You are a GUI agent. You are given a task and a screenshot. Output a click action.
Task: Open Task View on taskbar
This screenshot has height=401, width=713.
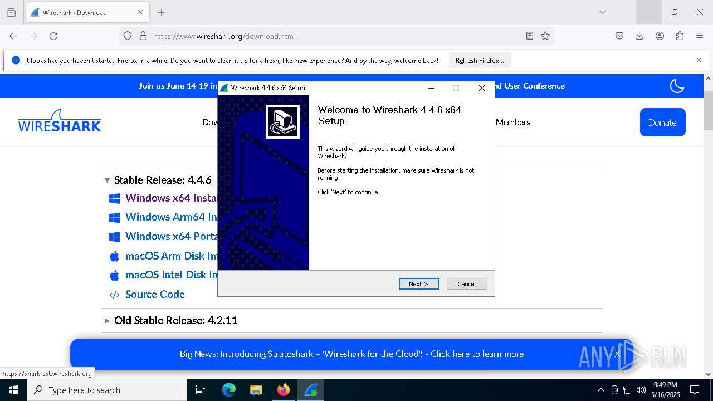point(201,390)
